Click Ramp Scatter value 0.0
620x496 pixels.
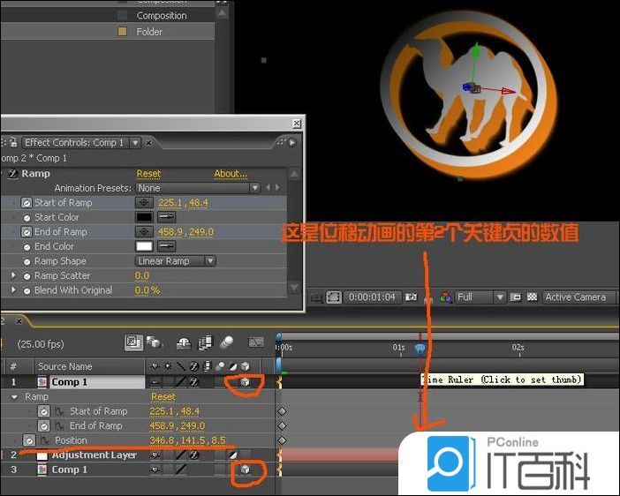pyautogui.click(x=142, y=275)
